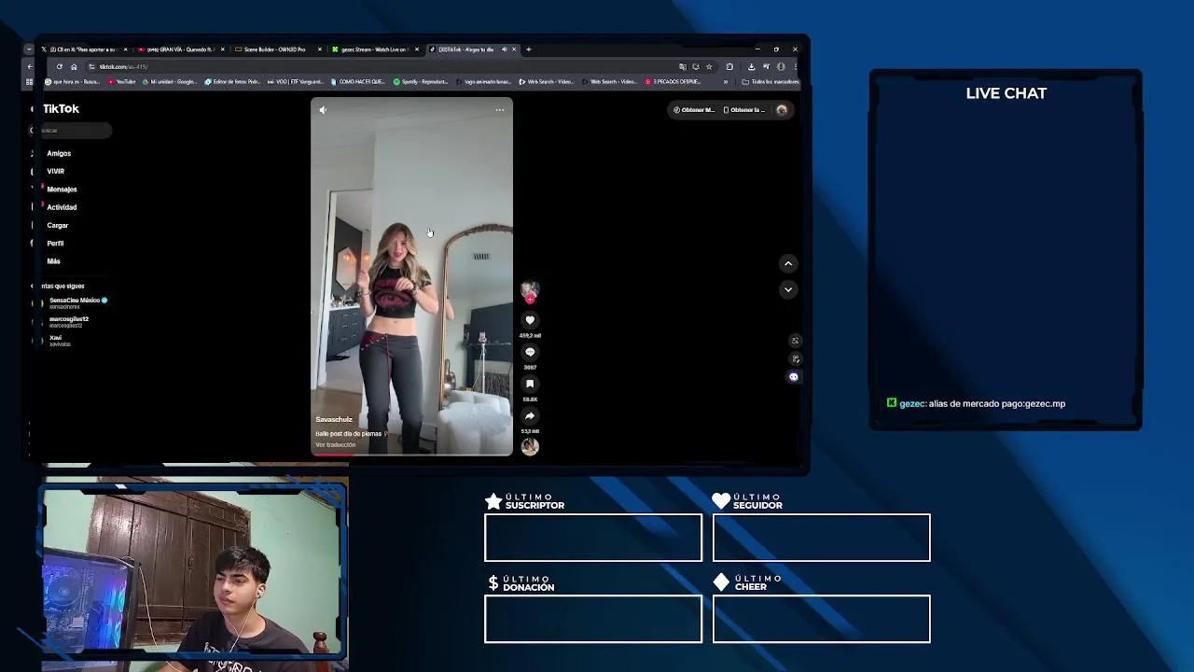The height and width of the screenshot is (672, 1194).
Task: Open a new browser tab
Action: 529,49
